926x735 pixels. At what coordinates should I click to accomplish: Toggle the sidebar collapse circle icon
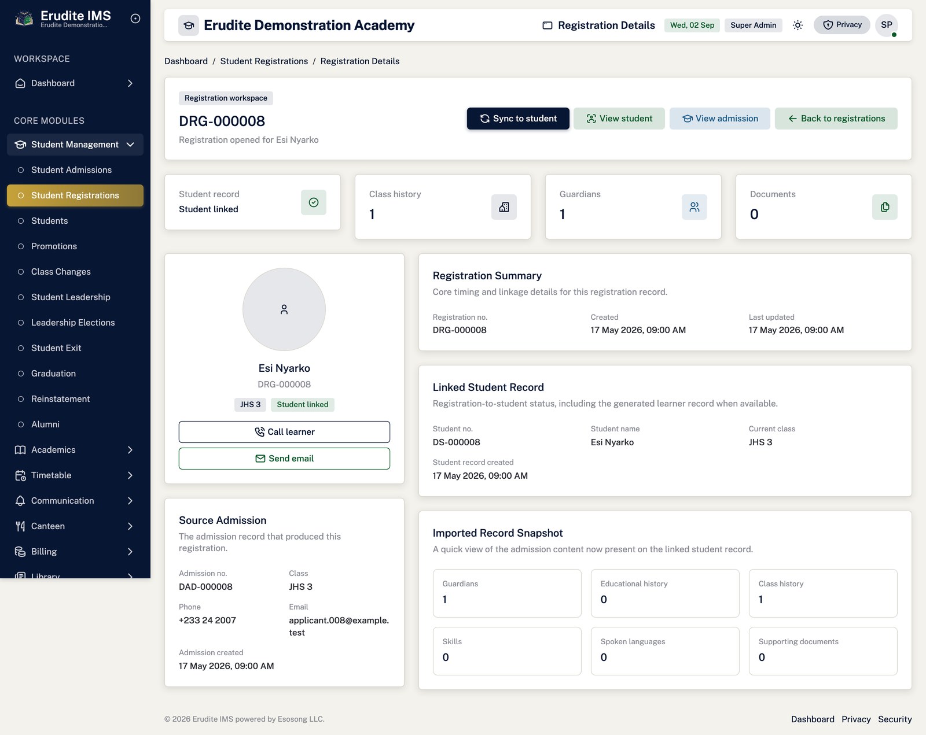135,19
